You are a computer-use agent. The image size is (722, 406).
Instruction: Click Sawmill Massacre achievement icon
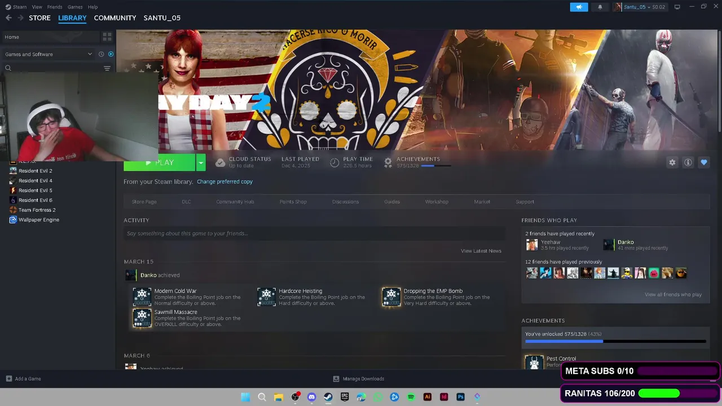tap(142, 317)
